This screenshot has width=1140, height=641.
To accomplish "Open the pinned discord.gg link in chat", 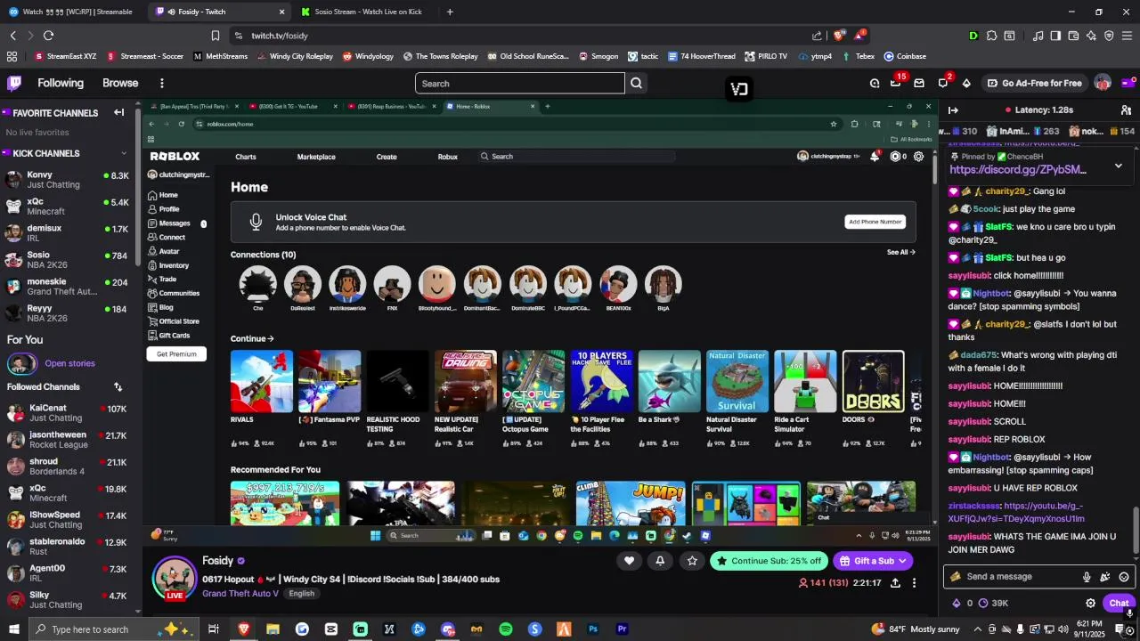I will pyautogui.click(x=1018, y=169).
